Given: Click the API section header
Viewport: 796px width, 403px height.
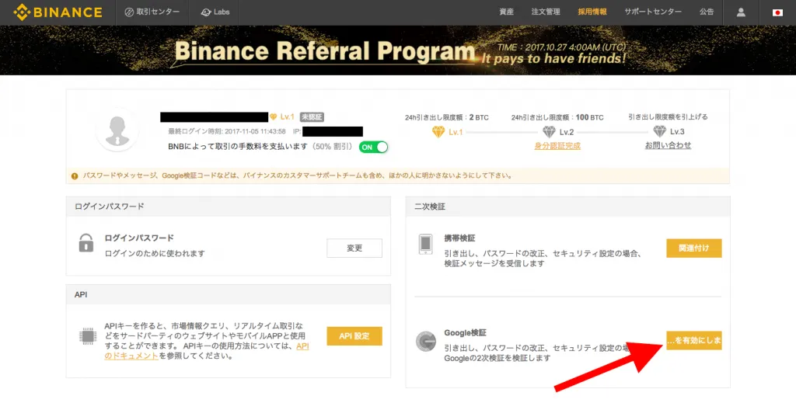Looking at the screenshot, I should click(x=229, y=294).
